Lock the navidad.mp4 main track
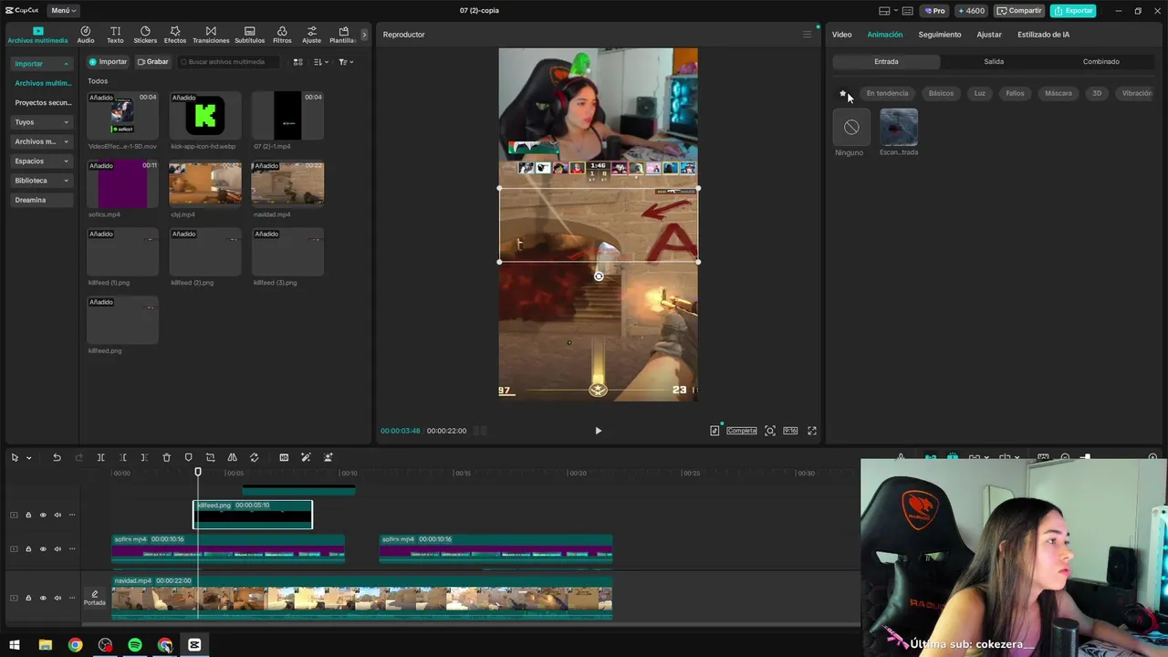The height and width of the screenshot is (657, 1168). tap(28, 598)
